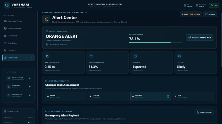The width and height of the screenshot is (222, 124).
Task: Click the AI Engine pipeline icon
Action: click(9, 87)
